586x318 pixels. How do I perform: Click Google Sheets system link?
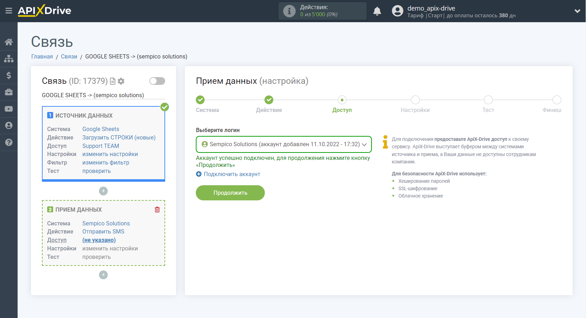(x=101, y=129)
